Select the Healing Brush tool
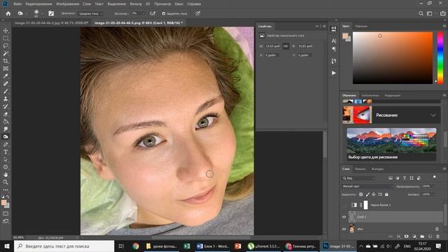The image size is (448, 252). click(6, 84)
